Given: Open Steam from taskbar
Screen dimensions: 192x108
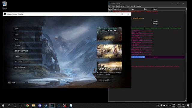Looking at the screenshot, I should (x=46, y=105).
